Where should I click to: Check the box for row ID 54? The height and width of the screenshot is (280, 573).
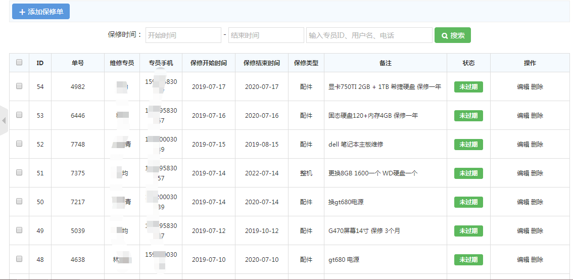coord(19,86)
